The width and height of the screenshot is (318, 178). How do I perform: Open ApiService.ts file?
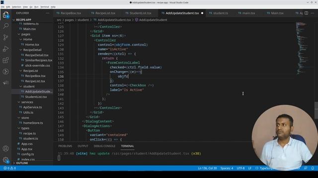32,107
